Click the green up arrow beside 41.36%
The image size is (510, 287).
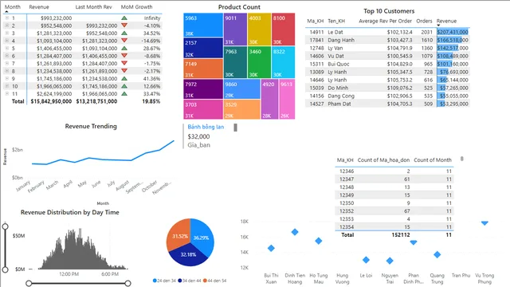tap(124, 78)
